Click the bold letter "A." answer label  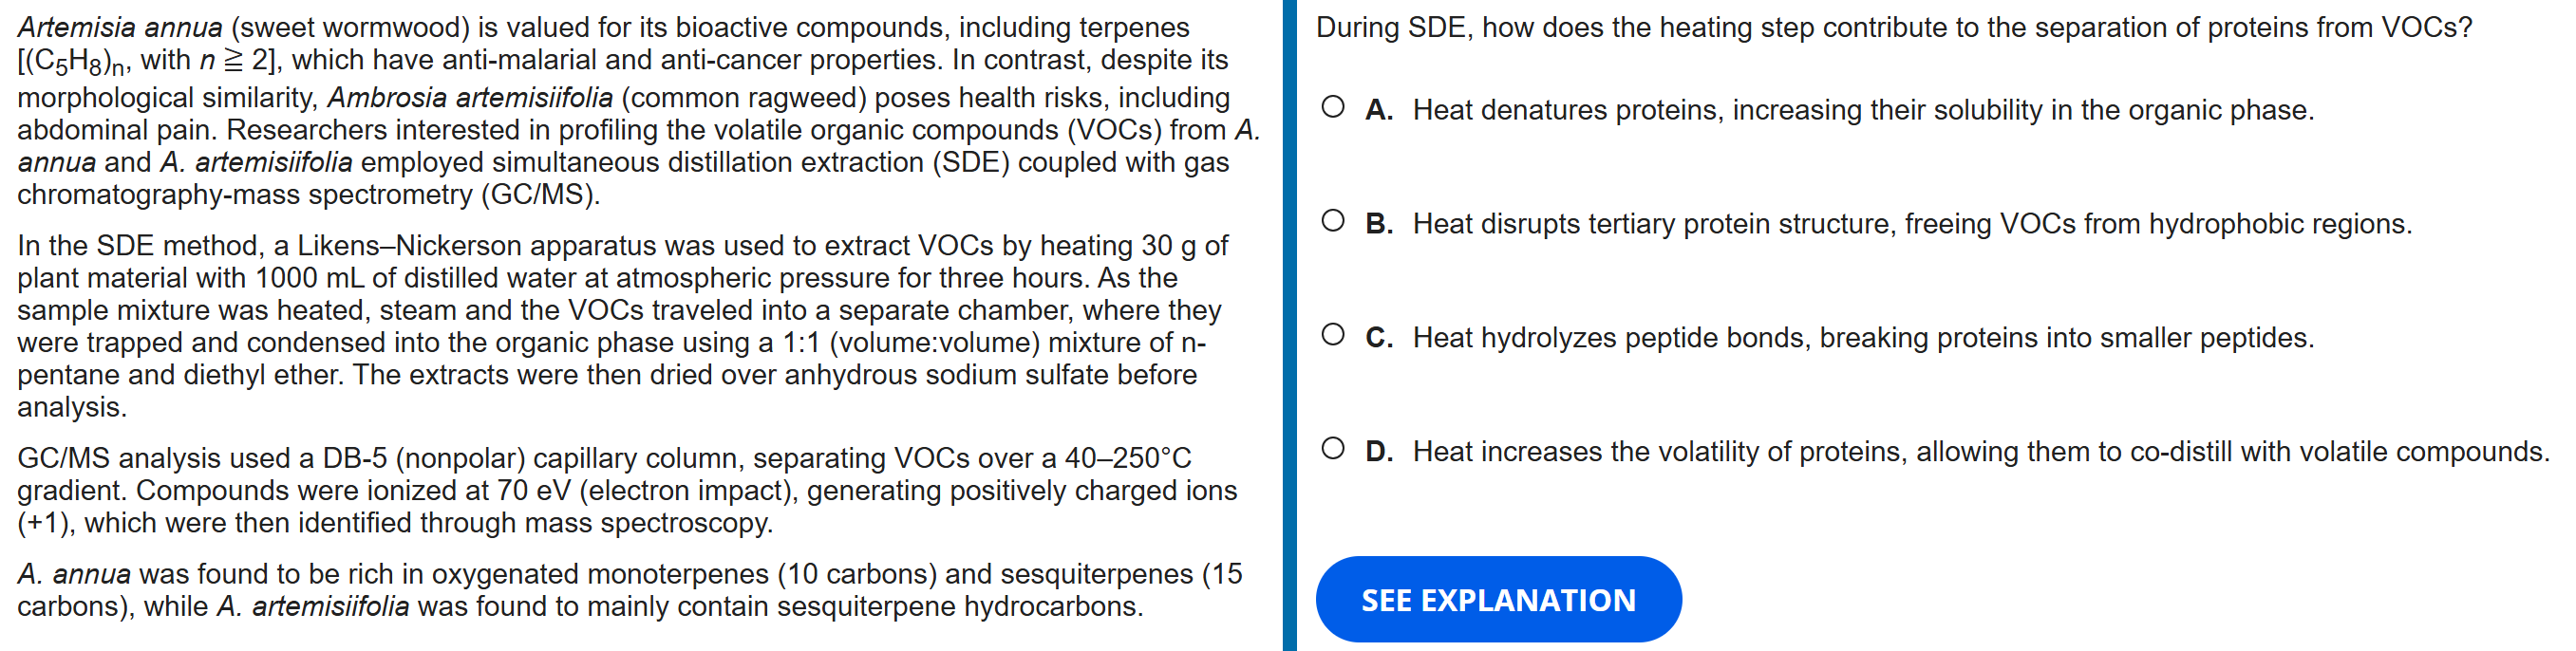1379,110
